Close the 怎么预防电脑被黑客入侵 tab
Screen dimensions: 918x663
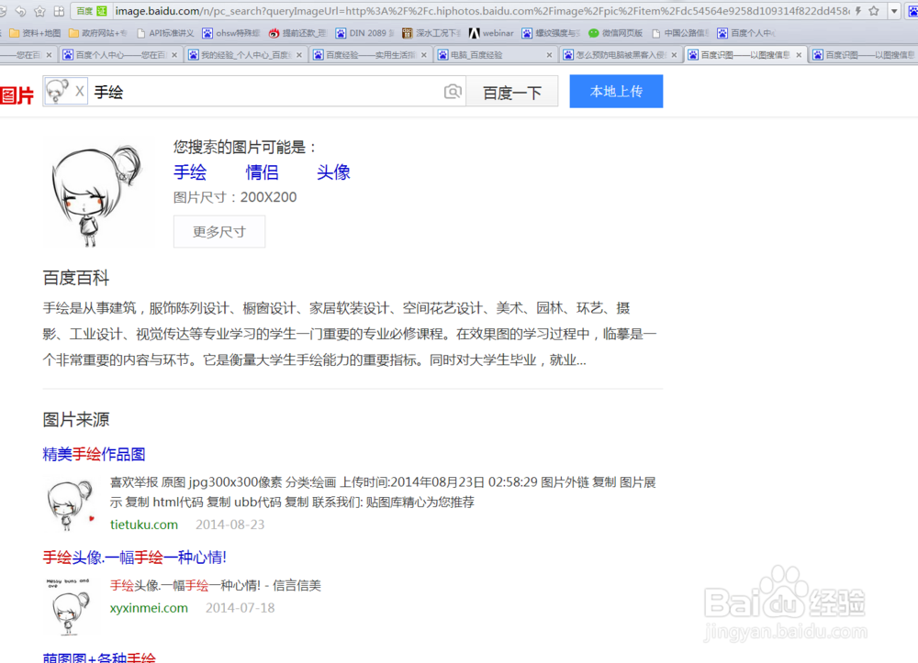pos(674,55)
